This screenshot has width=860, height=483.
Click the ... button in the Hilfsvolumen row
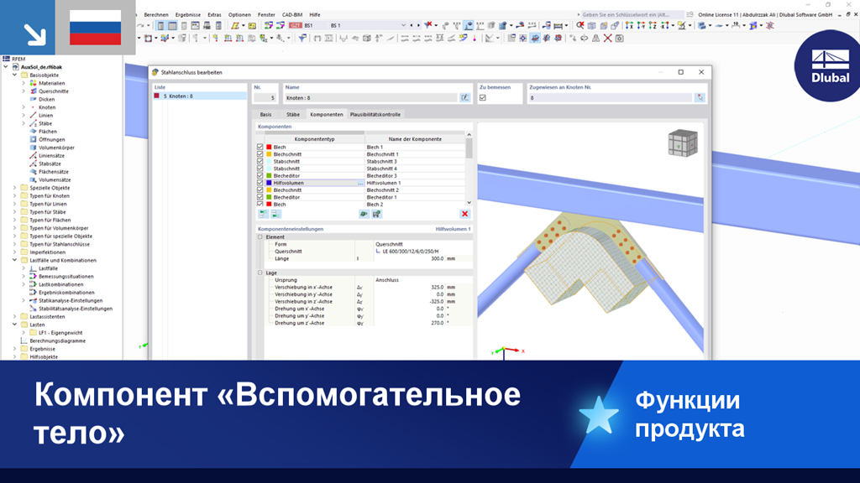point(360,183)
